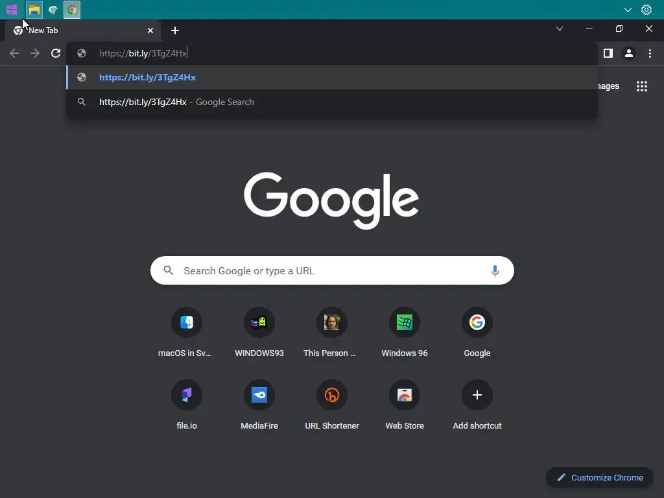Start voice search with the microphone

[495, 270]
